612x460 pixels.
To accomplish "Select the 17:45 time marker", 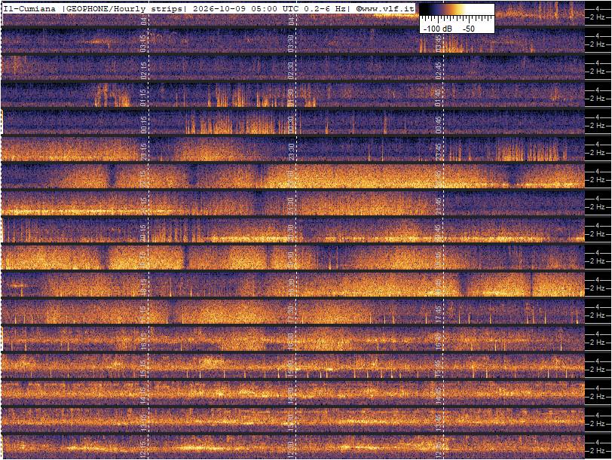I will click(x=439, y=315).
